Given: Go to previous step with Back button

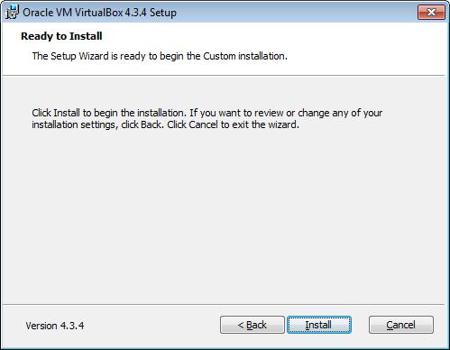Looking at the screenshot, I should [253, 325].
